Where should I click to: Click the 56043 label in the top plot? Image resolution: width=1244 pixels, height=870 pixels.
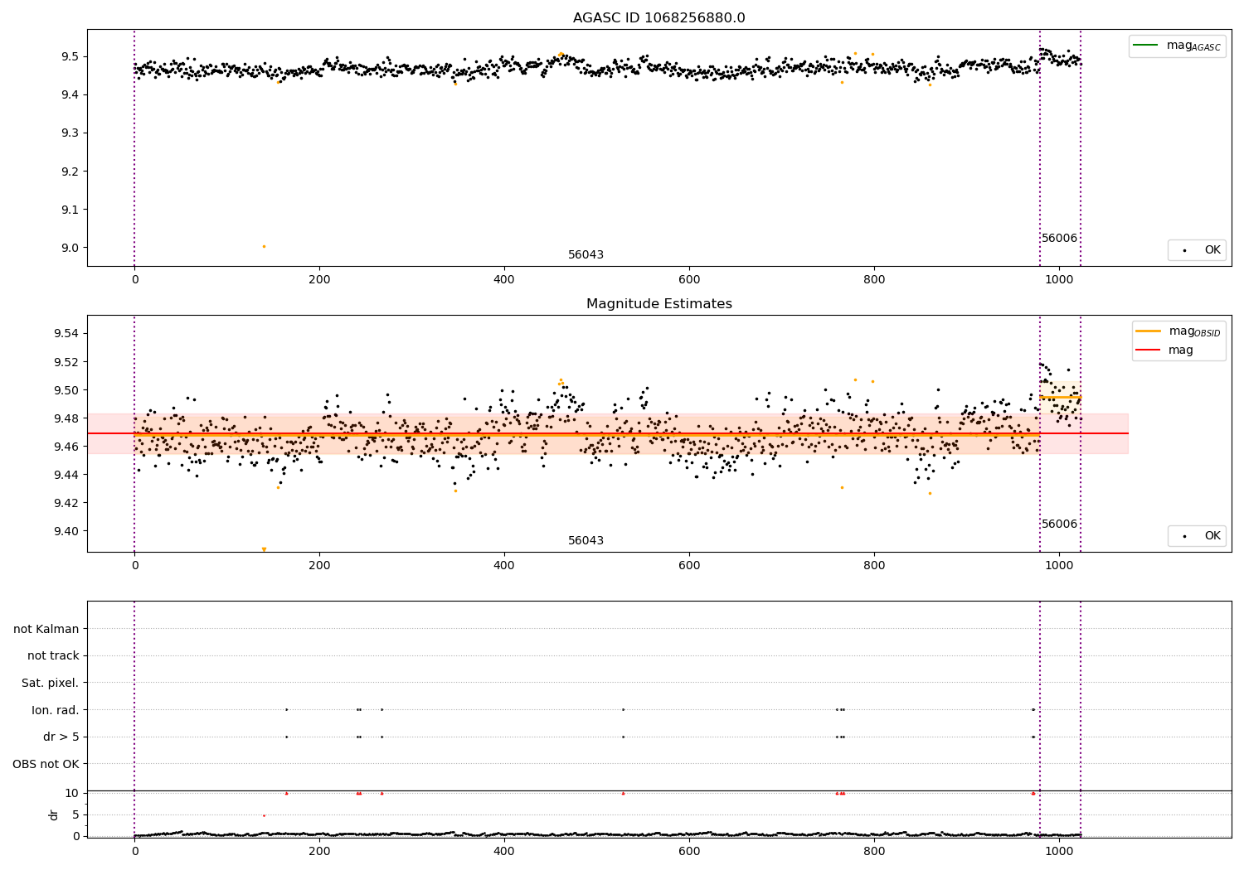coord(586,255)
